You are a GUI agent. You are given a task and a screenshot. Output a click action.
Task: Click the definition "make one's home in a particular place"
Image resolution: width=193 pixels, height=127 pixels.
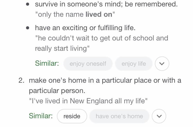(105, 80)
